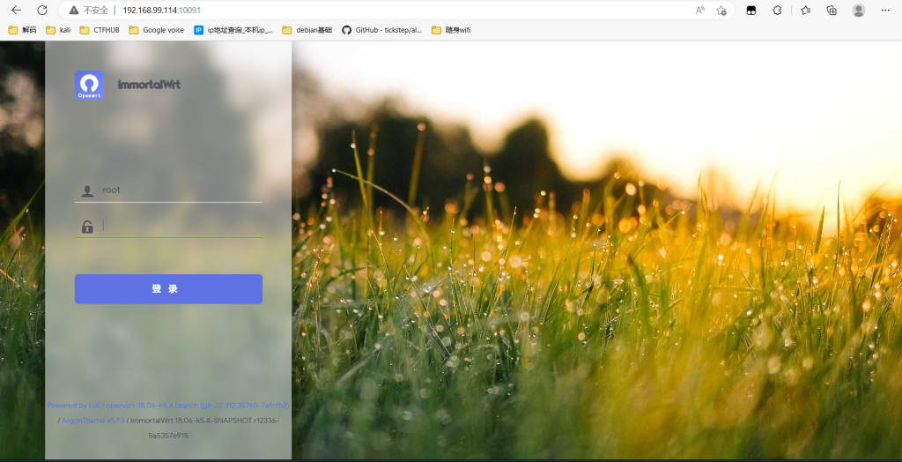Open the Powered by LuCI openwrt link
The image size is (902, 462).
click(x=167, y=406)
